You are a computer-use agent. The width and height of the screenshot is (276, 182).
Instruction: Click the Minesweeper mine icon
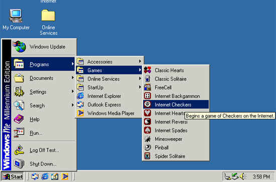click(148, 139)
